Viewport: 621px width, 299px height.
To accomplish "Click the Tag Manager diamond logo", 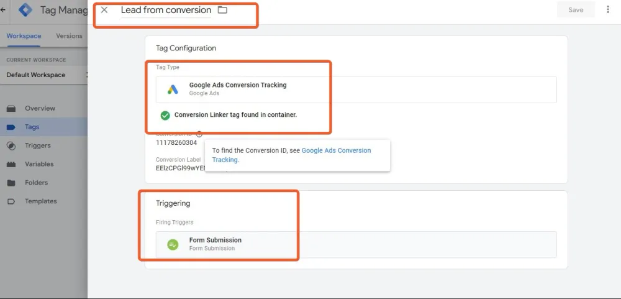I will coord(25,10).
